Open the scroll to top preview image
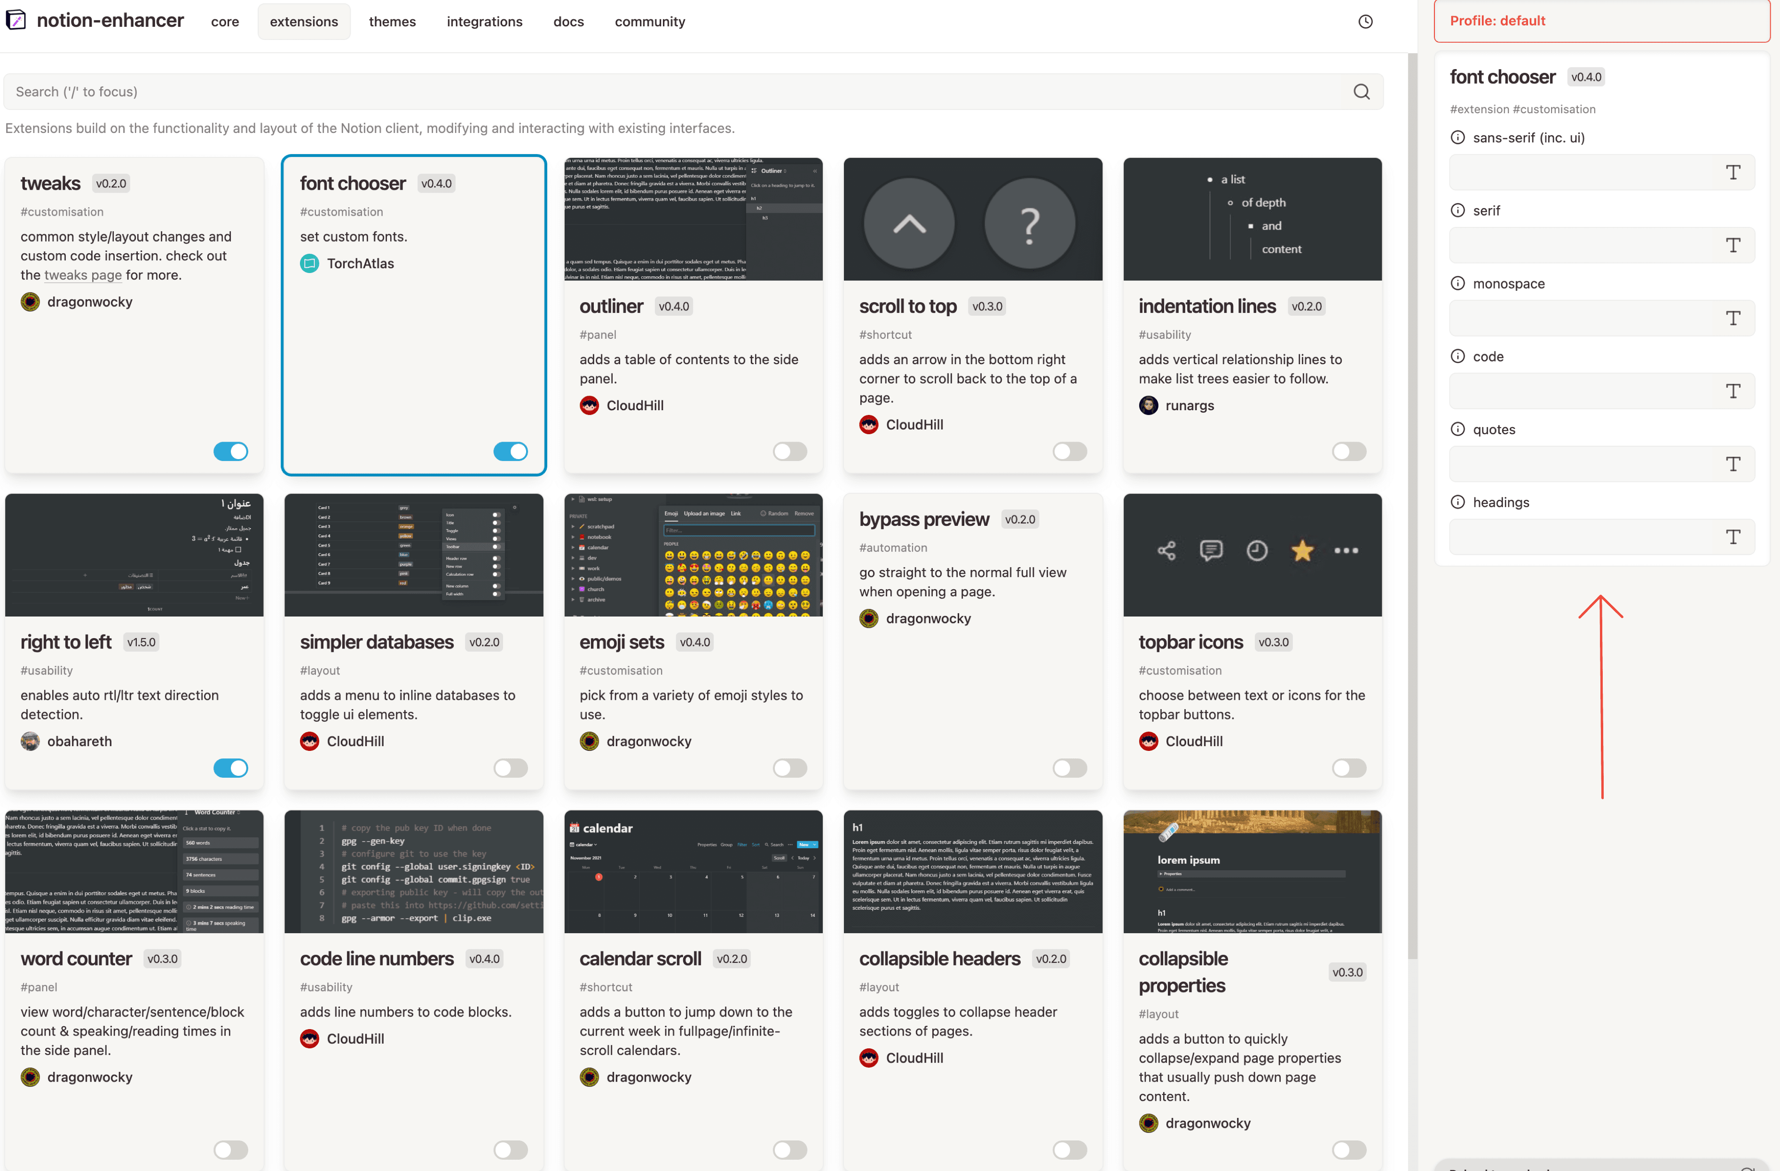Viewport: 1780px width, 1171px height. pos(972,219)
